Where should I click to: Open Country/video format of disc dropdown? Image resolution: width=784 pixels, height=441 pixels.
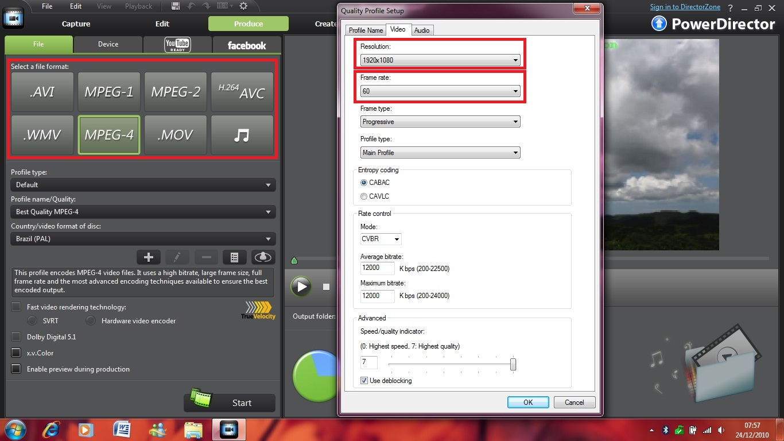pyautogui.click(x=143, y=239)
